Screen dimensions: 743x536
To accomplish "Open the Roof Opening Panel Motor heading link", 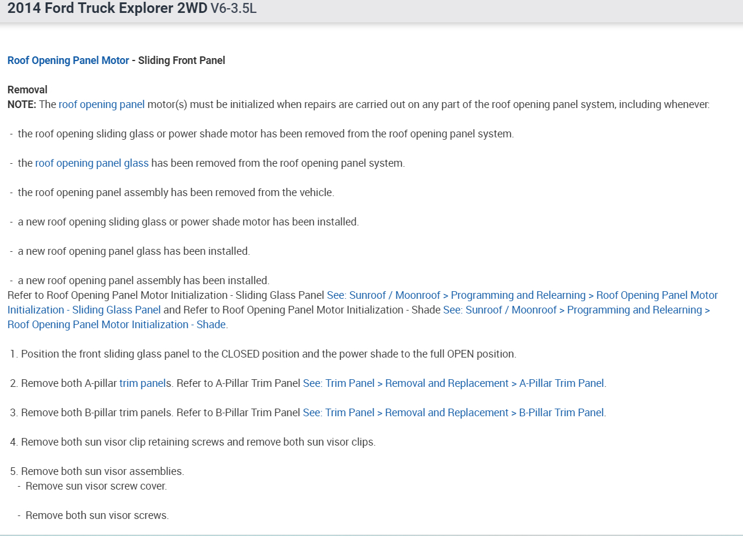I will pyautogui.click(x=68, y=60).
